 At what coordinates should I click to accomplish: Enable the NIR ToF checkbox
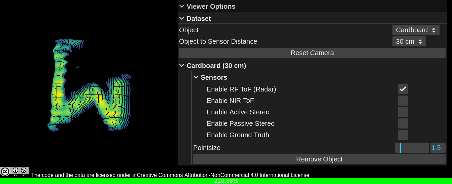(x=403, y=101)
